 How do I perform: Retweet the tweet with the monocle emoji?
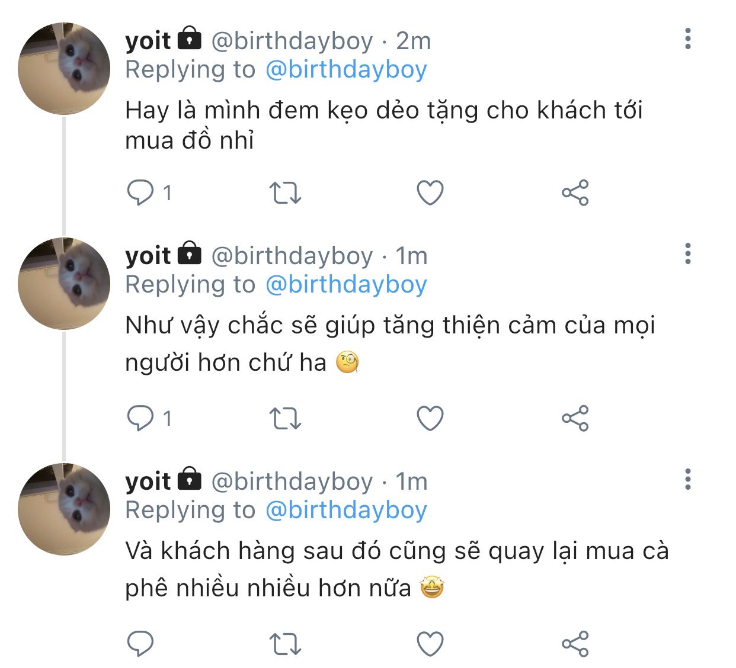[x=285, y=419]
